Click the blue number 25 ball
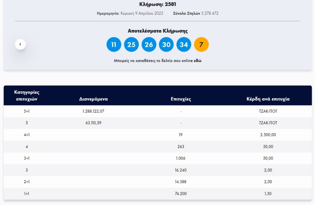315x205 pixels. pos(131,45)
